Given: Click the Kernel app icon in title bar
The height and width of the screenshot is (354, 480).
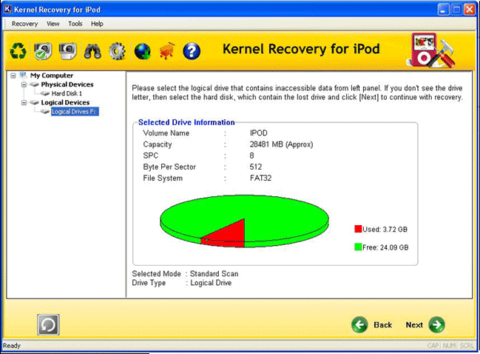Looking at the screenshot, I should (x=7, y=9).
